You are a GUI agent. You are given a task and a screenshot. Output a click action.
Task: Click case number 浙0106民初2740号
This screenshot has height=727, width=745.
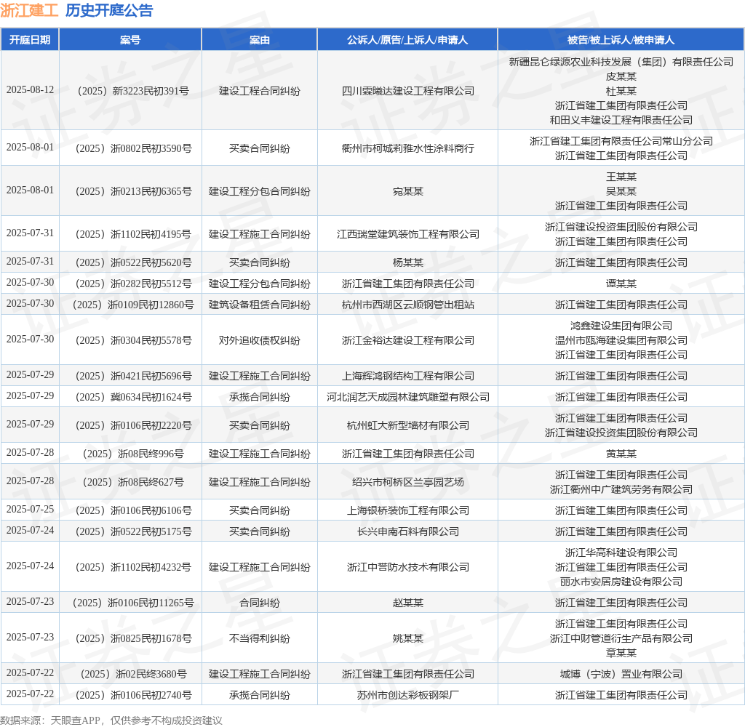134,695
